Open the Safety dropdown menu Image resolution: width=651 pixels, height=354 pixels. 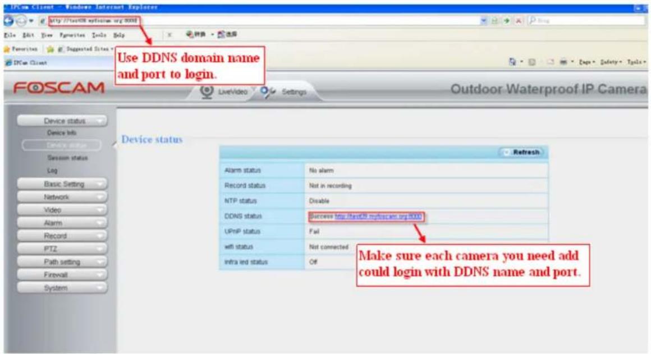pyautogui.click(x=611, y=62)
